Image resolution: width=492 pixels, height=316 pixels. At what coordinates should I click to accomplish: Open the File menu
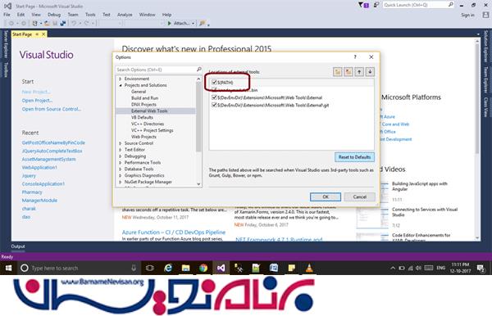7,15
